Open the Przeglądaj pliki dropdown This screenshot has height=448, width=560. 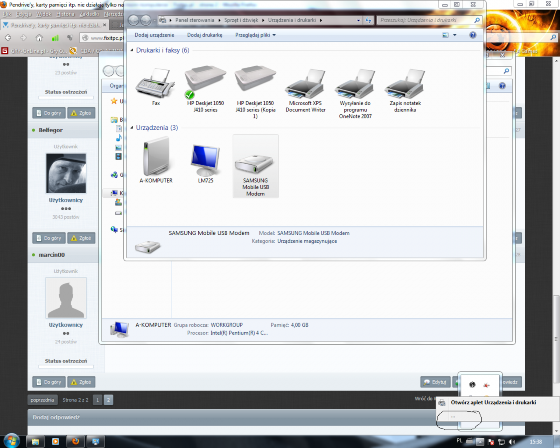(x=255, y=35)
